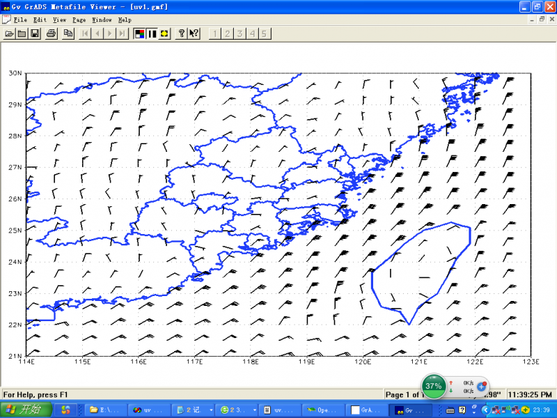Click the Open file toolbar icon

point(9,33)
